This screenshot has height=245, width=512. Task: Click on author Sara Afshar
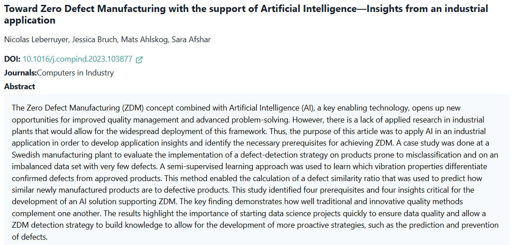click(x=194, y=40)
